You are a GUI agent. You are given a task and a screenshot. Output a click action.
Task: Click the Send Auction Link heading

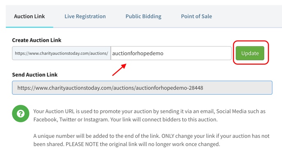35,75
